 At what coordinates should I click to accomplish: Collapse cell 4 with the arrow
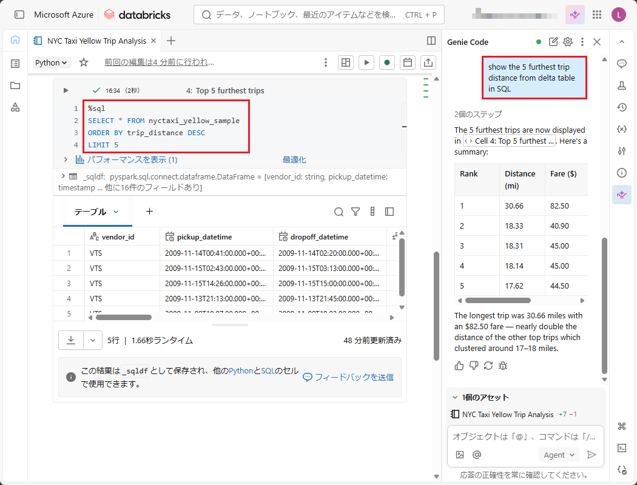66,90
